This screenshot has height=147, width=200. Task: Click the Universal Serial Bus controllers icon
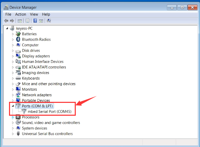pos(18,134)
